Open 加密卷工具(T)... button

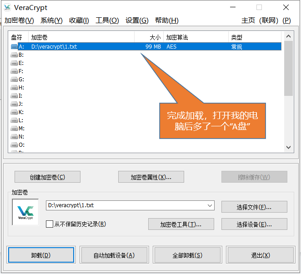pos(181,224)
